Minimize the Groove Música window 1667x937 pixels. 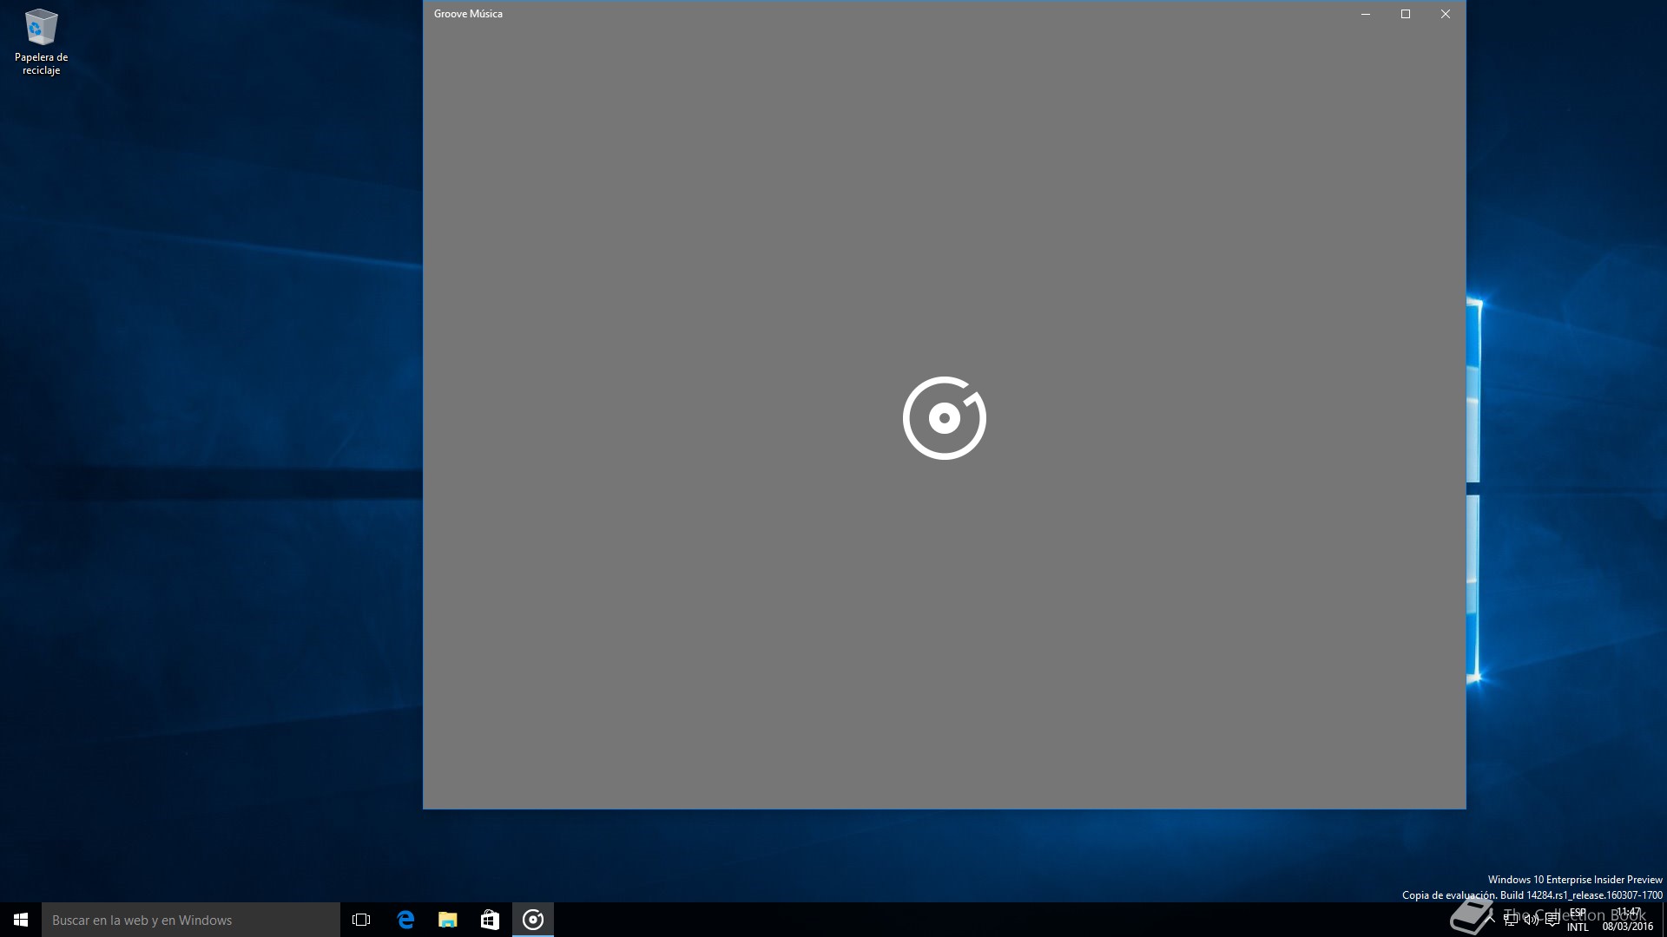[1366, 14]
